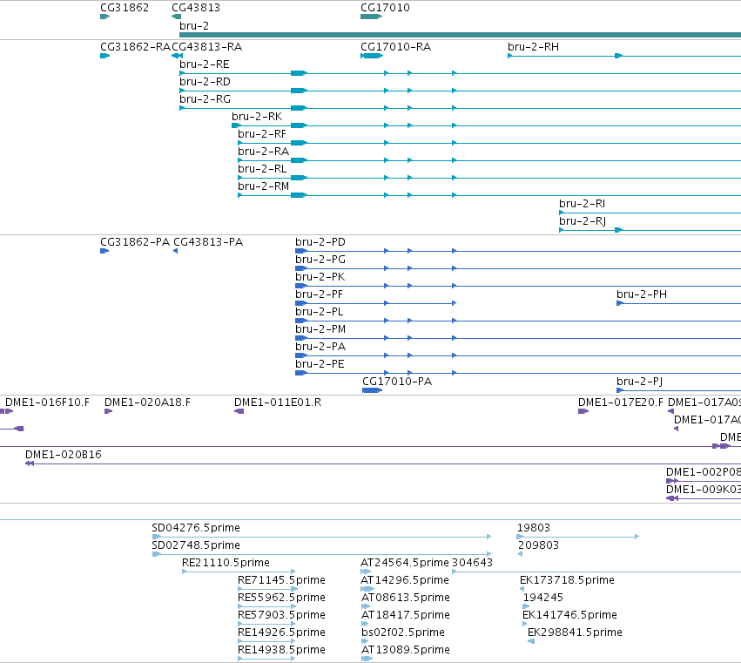Click the AT14296.5prime EST glyph
The width and height of the screenshot is (741, 663).
[x=367, y=589]
